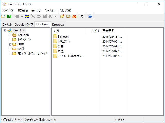165x123 pixels.
Task: Select OneDrive root in the tree
Action: click(x=19, y=30)
